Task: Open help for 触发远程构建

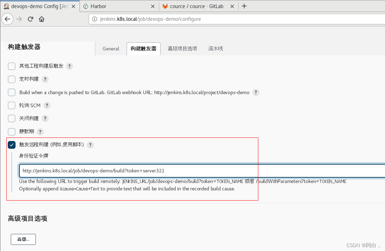Action: point(90,145)
